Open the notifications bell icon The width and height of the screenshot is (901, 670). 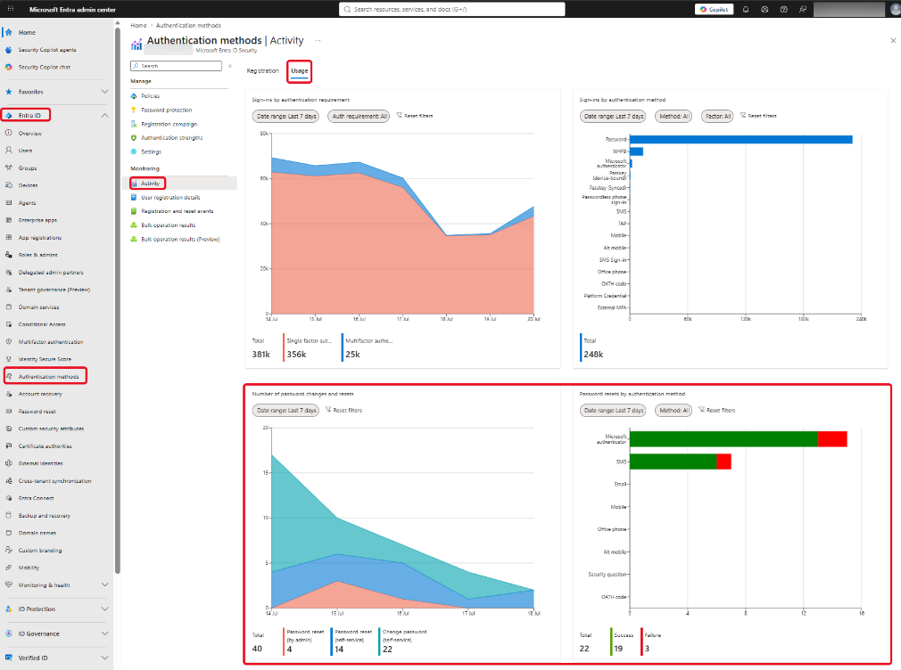pyautogui.click(x=745, y=9)
